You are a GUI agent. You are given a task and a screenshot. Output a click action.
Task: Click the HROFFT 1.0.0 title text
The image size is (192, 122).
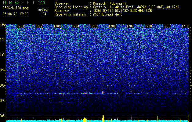coord(24,2)
